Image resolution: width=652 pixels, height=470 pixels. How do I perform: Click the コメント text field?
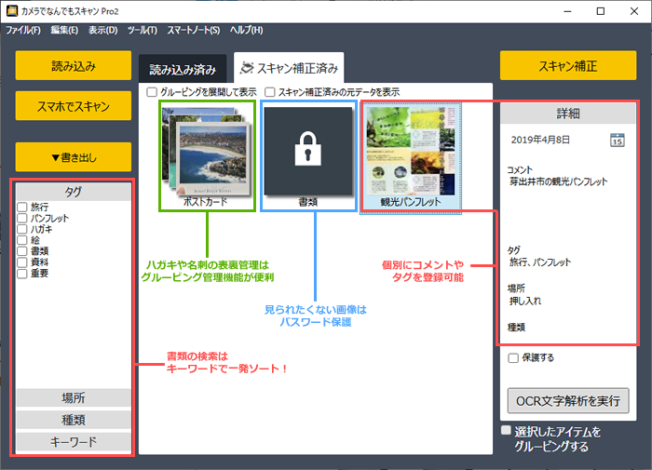click(x=567, y=207)
